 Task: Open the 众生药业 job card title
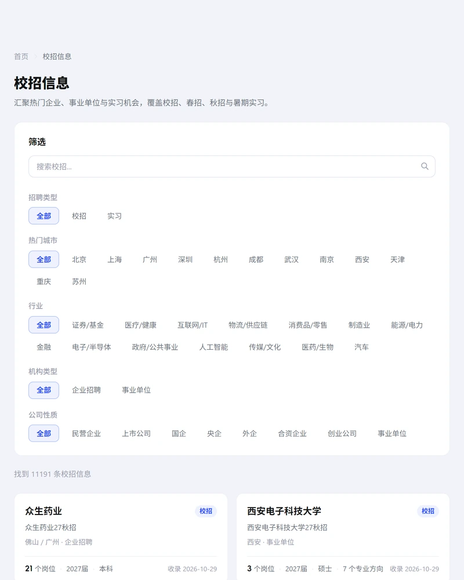click(43, 511)
